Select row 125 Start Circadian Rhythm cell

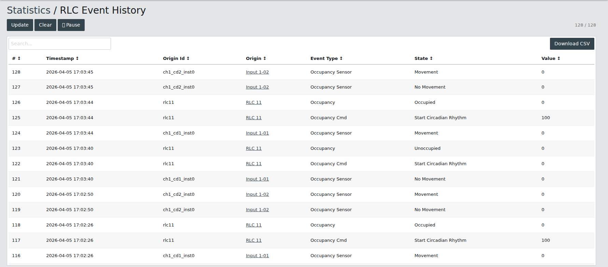click(440, 117)
